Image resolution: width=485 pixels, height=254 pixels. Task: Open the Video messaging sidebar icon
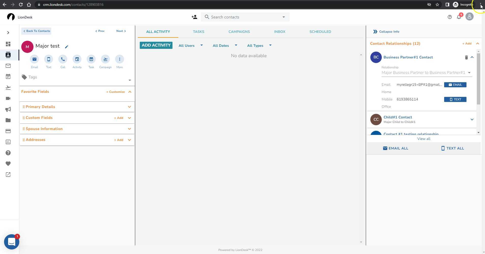tap(8, 98)
